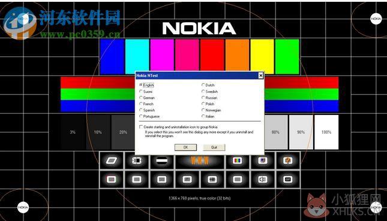Viewport: 387px width, 221px height.
Task: Start the Sound test speaker icon
Action: click(x=262, y=179)
